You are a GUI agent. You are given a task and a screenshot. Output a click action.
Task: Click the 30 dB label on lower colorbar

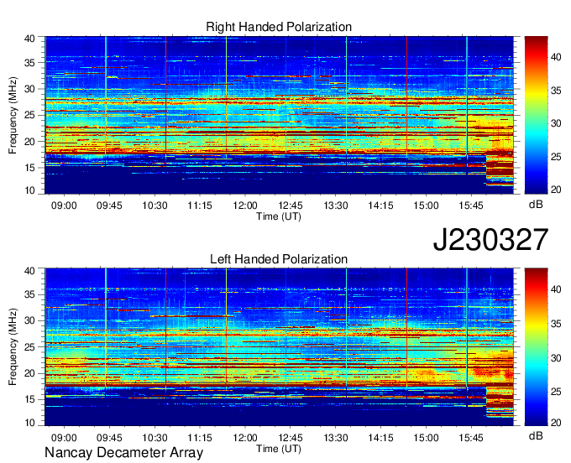click(x=556, y=358)
